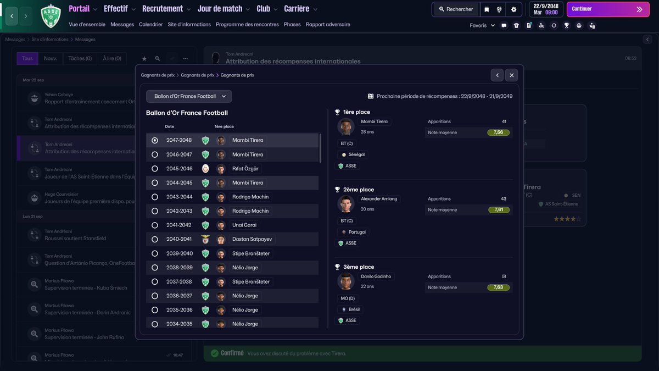659x371 pixels.
Task: Open the bookmarks icon next to Rechercher
Action: [487, 9]
